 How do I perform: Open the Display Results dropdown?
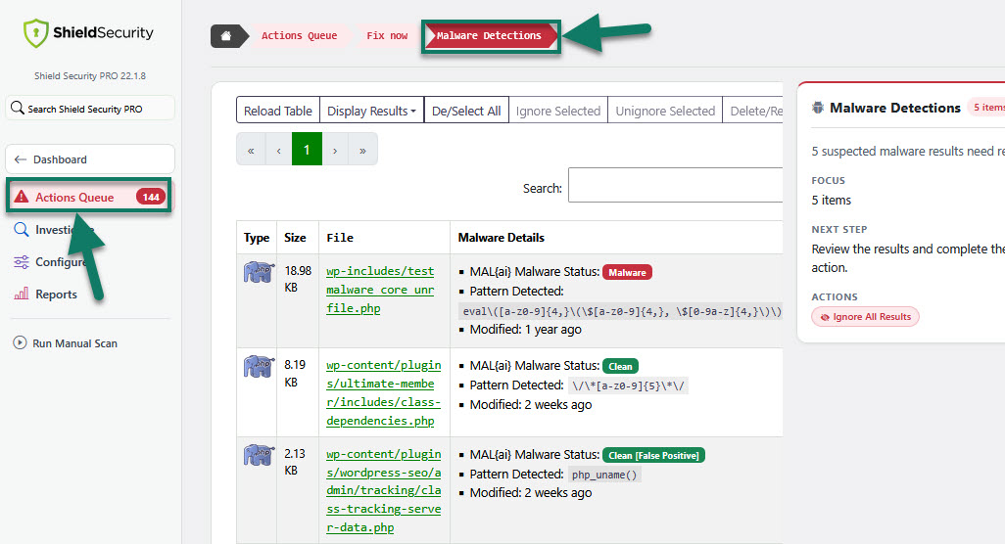pyautogui.click(x=372, y=111)
